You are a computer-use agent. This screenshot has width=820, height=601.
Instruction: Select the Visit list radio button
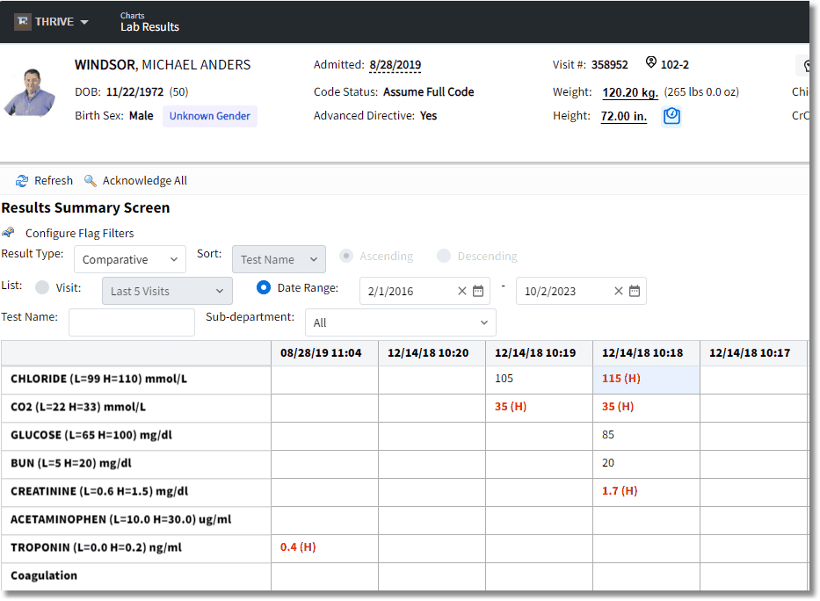coord(42,287)
